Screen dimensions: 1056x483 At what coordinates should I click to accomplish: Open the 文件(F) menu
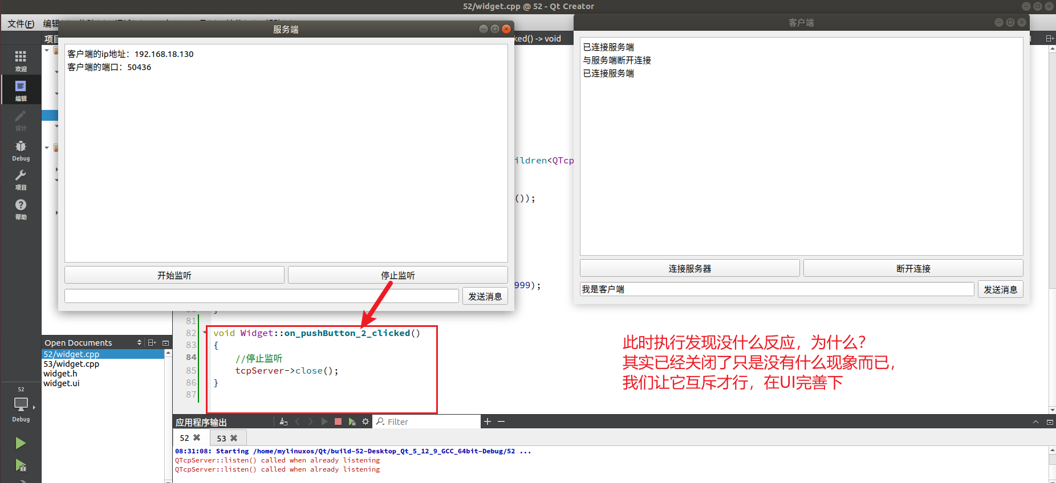(21, 23)
